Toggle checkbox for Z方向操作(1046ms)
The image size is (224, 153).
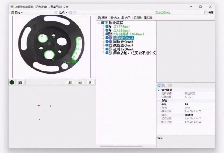(107, 34)
